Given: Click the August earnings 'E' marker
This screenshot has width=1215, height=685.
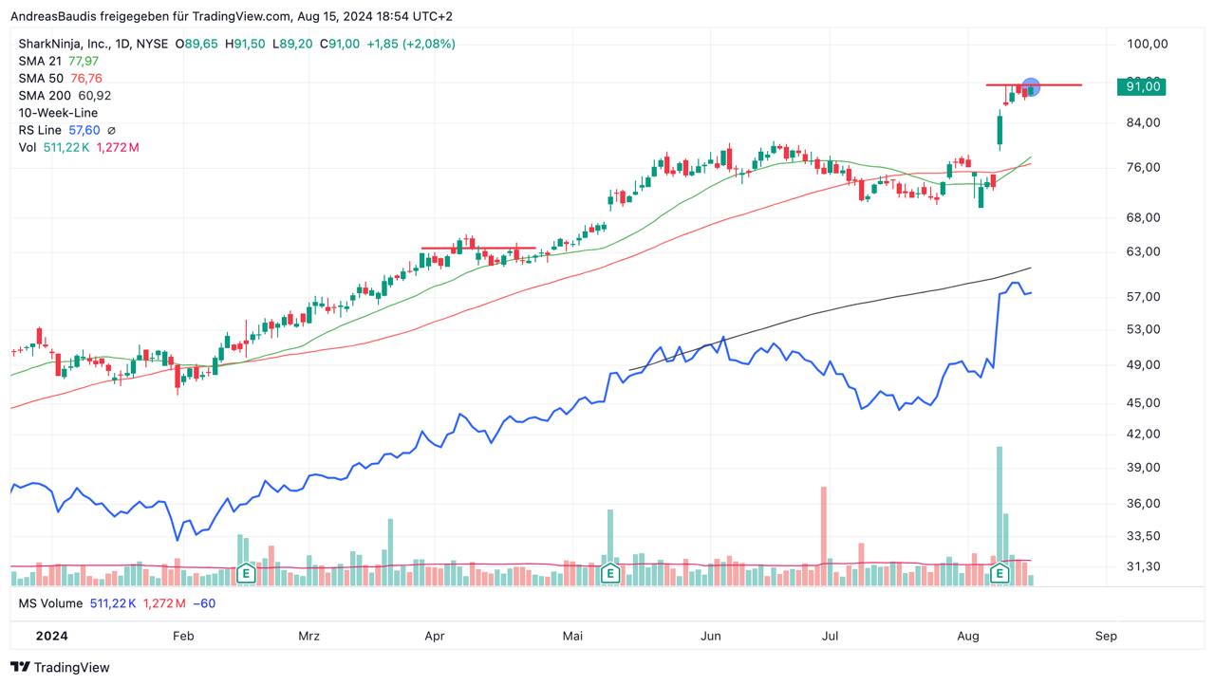Looking at the screenshot, I should tap(999, 573).
